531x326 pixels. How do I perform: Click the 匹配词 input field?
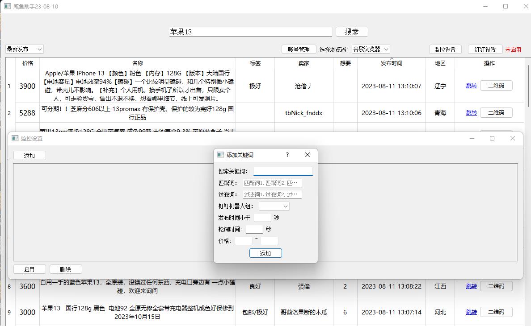point(272,183)
